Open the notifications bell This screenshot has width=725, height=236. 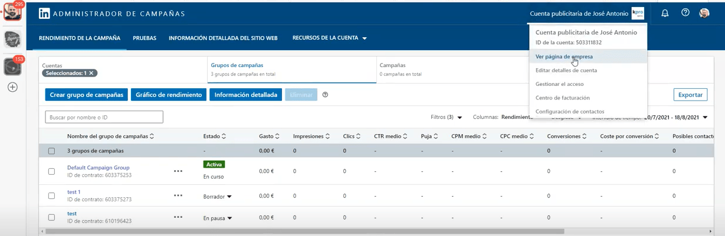665,13
